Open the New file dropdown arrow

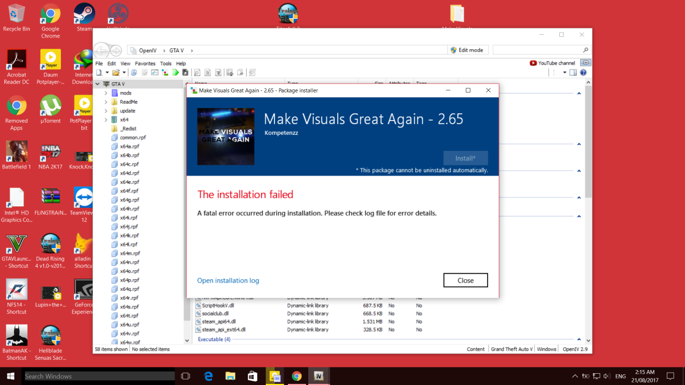106,73
